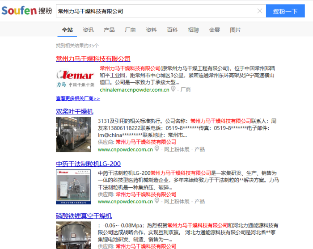Click location pin icon in 中药干法制粒机 result
This screenshot has height=249, width=313.
pos(157,201)
